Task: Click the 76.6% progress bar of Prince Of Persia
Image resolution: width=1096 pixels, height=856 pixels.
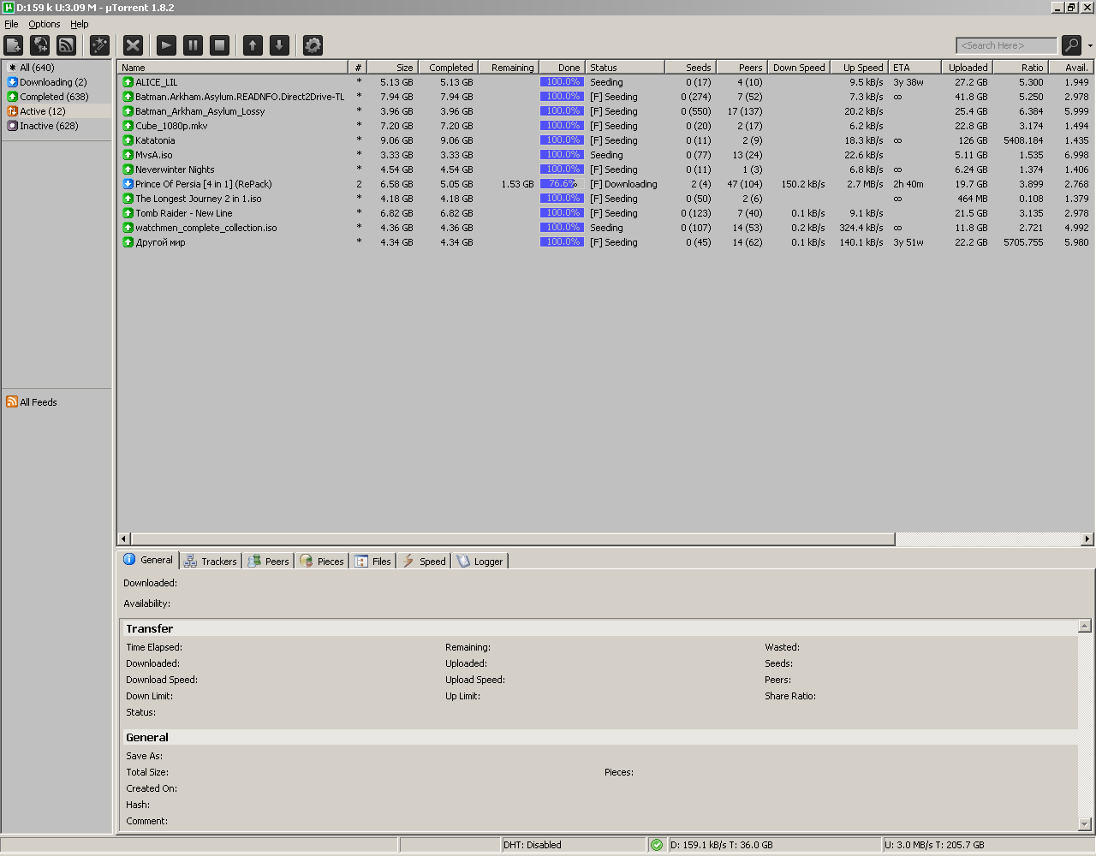Action: 562,184
